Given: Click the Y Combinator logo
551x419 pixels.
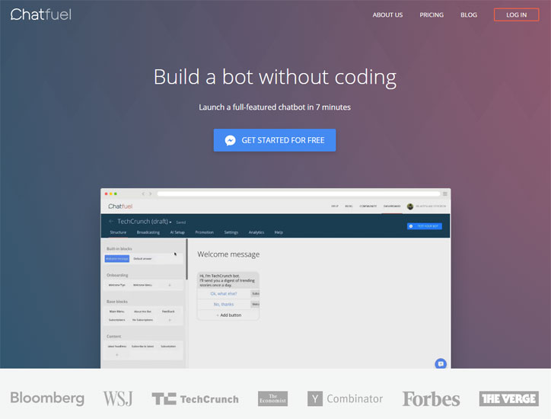Looking at the screenshot, I should pyautogui.click(x=345, y=398).
